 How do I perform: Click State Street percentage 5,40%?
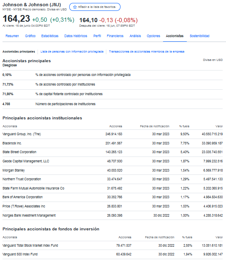[185, 152]
